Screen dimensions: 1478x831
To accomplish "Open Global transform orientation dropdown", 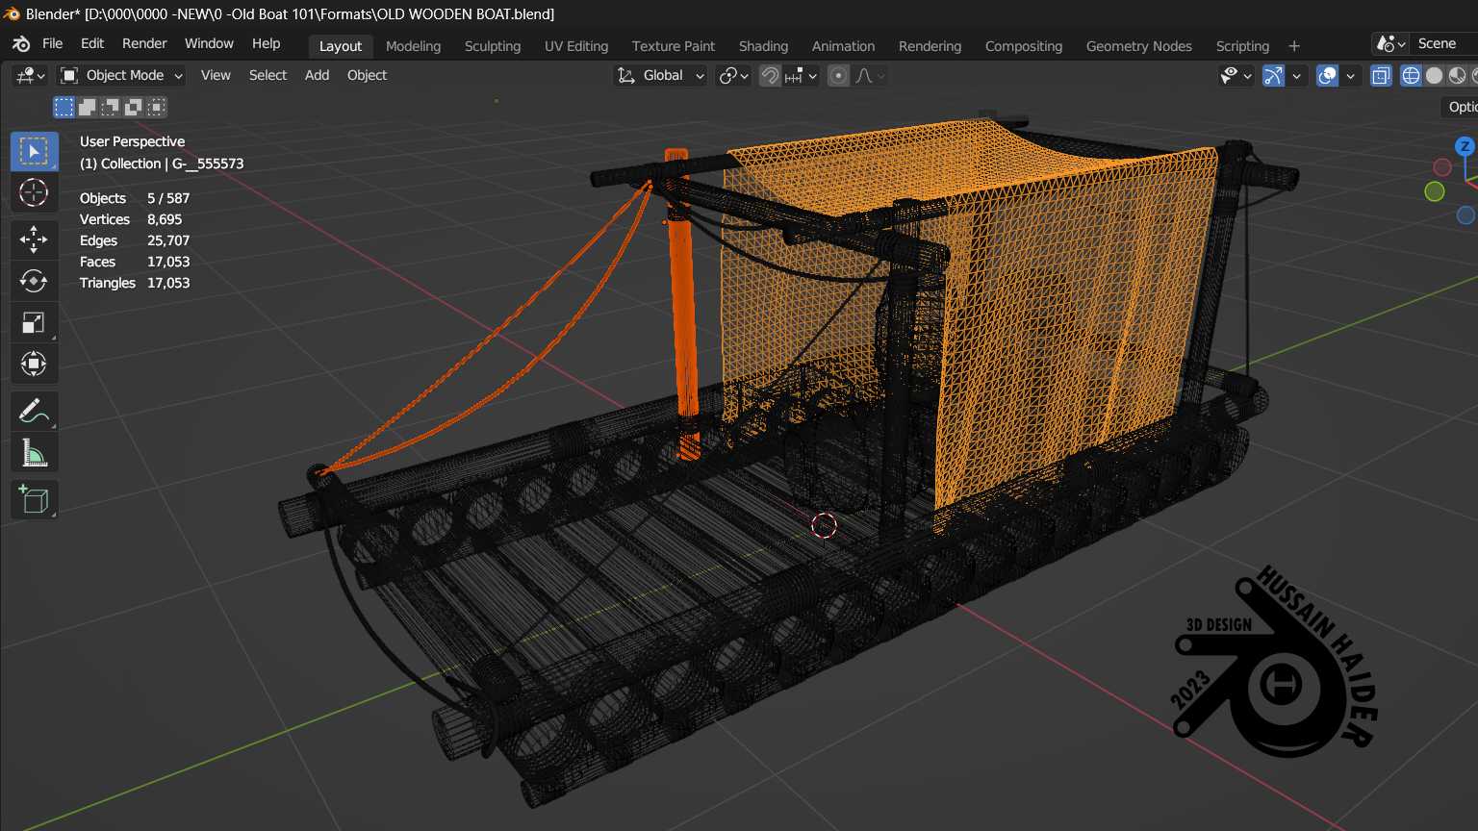I will coord(661,75).
